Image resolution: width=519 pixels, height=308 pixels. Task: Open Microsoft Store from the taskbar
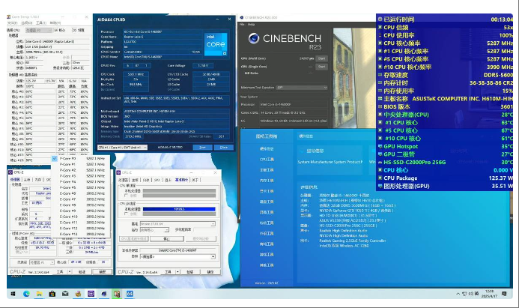(52, 294)
